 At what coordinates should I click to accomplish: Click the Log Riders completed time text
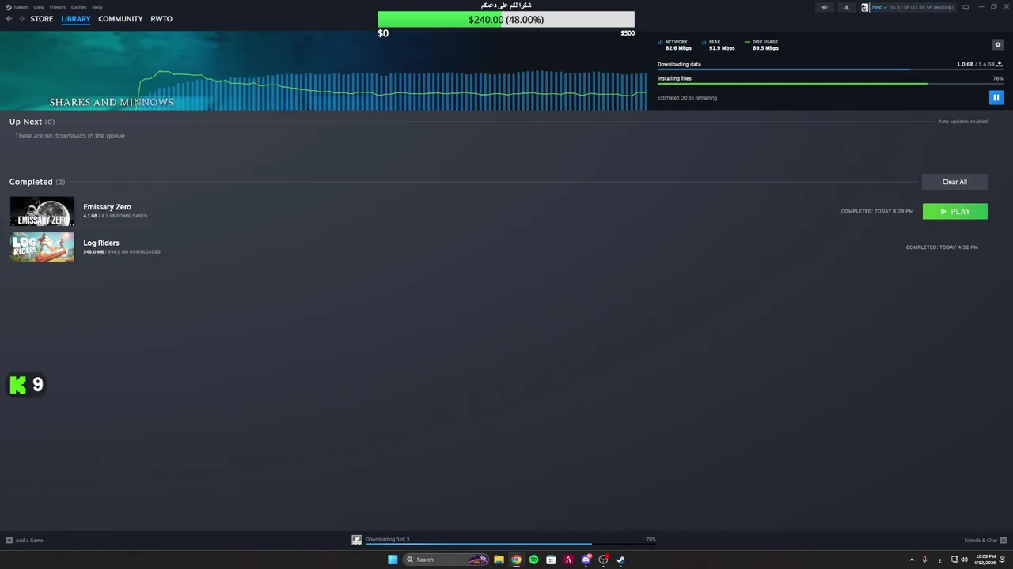[x=942, y=247]
